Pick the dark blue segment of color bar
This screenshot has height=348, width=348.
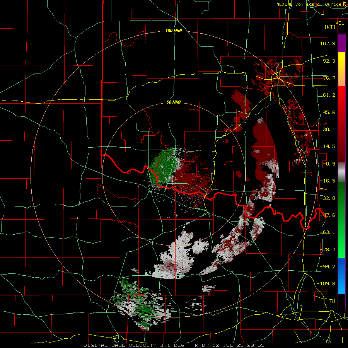point(341,266)
